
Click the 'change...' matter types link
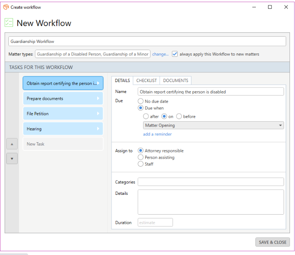pos(160,54)
